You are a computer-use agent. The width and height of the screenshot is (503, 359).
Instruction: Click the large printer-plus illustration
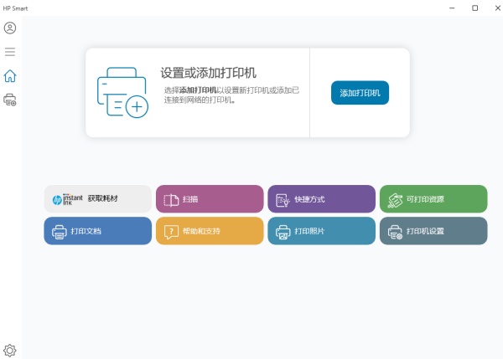point(122,93)
